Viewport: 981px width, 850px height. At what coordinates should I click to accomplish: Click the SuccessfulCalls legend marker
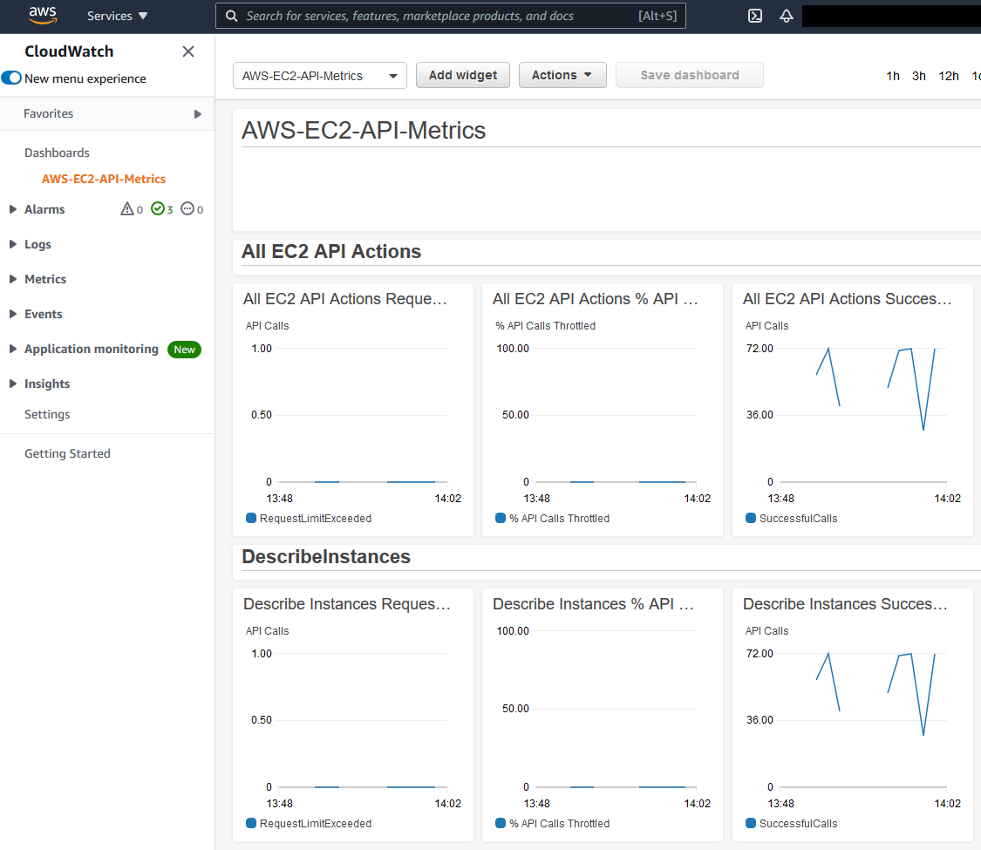coord(751,518)
